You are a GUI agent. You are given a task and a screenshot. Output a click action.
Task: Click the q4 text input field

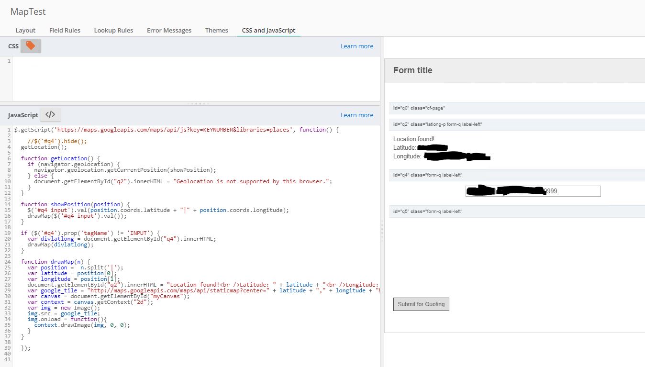tap(533, 191)
